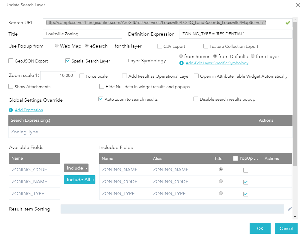Close the Update Search Layer dialog
Screen dimensions: 306x238
pos(298,5)
